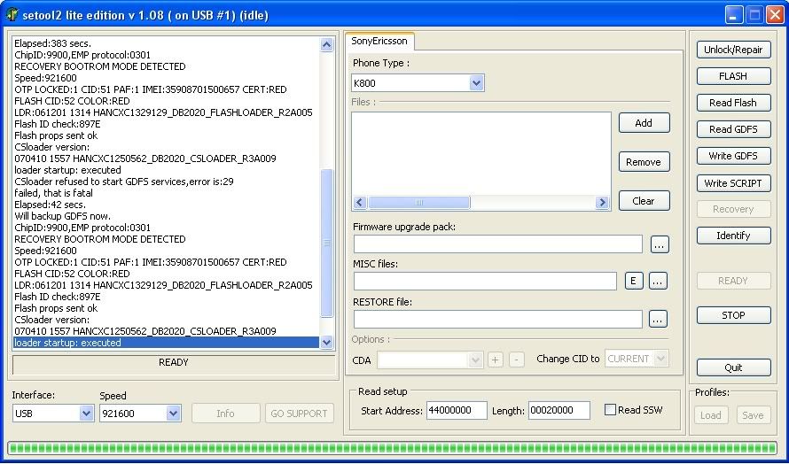Close the setool2 window

(x=775, y=15)
